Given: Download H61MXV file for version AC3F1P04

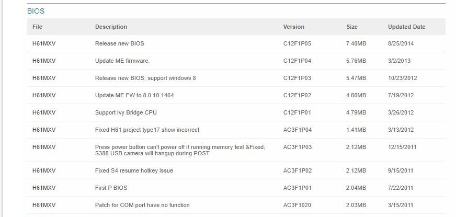Looking at the screenshot, I should coord(44,130).
